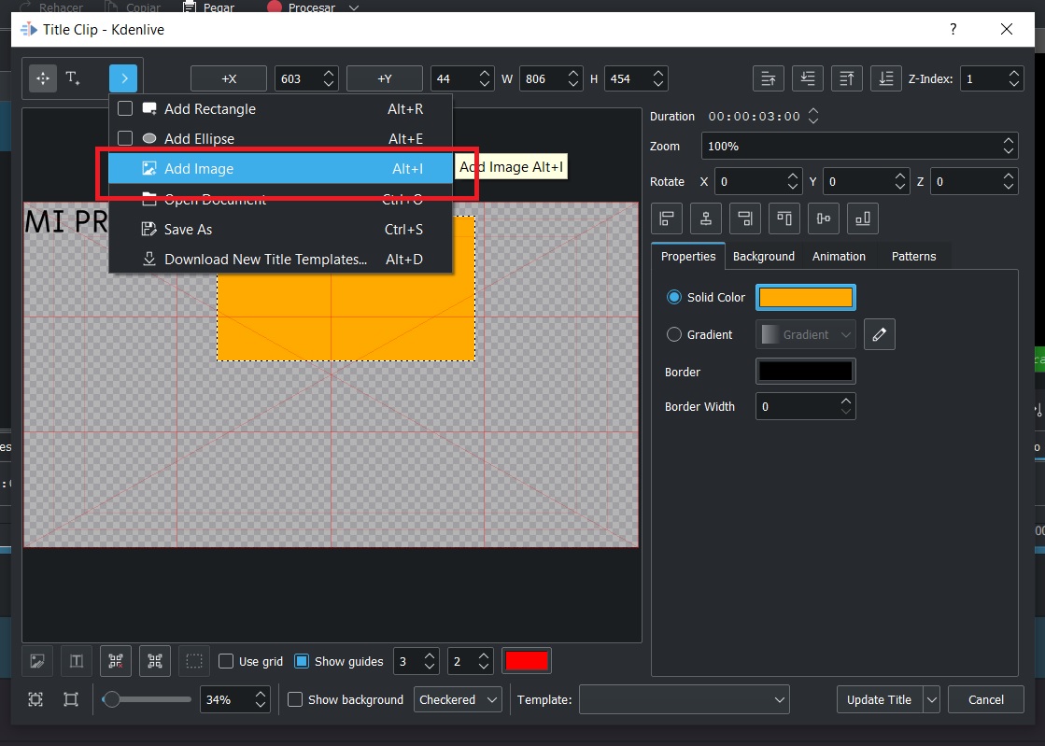Viewport: 1045px width, 746px height.
Task: Click the select all items icon
Action: [155, 661]
